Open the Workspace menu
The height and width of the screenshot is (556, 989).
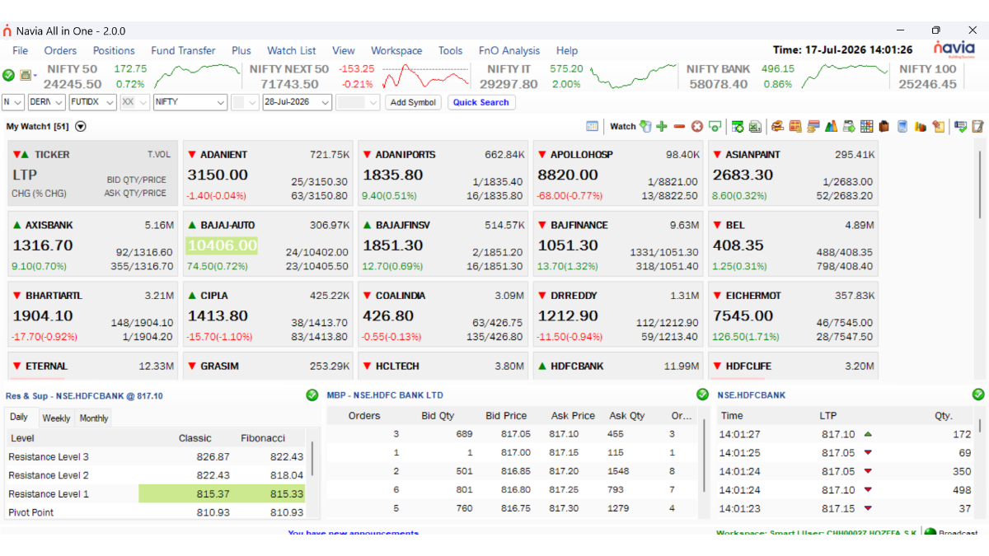pos(396,50)
